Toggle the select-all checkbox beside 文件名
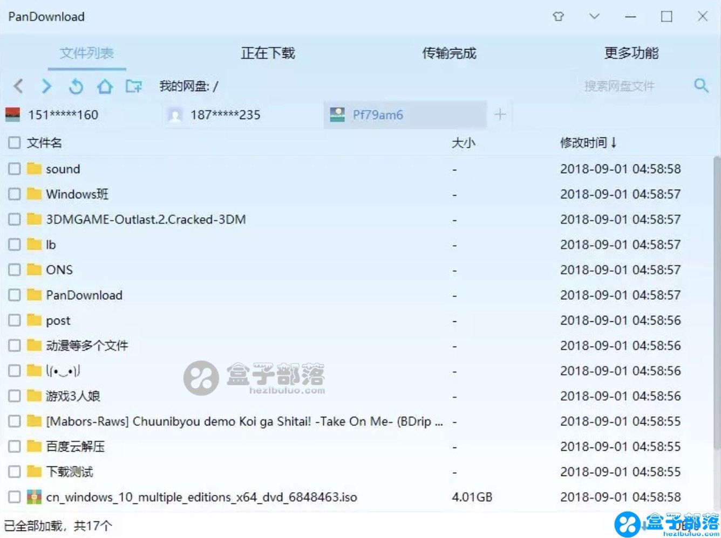The image size is (721, 538). 15,143
